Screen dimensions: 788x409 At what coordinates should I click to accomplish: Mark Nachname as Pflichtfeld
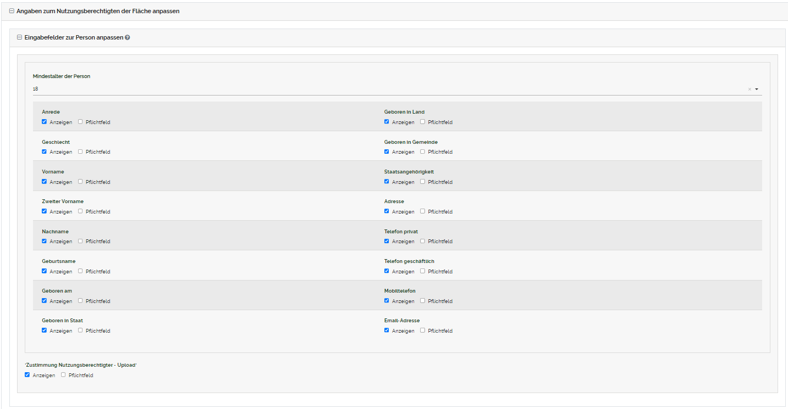point(80,241)
